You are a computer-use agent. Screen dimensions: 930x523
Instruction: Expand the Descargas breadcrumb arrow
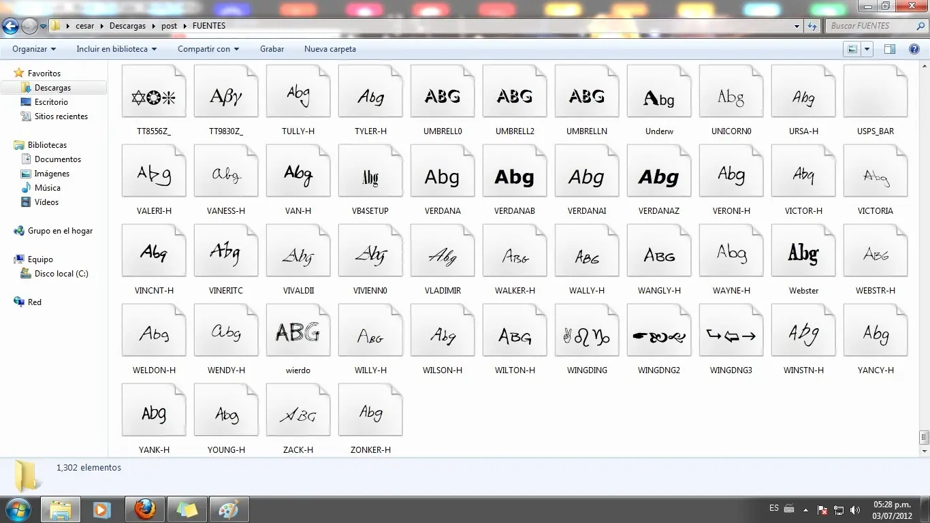(x=153, y=26)
